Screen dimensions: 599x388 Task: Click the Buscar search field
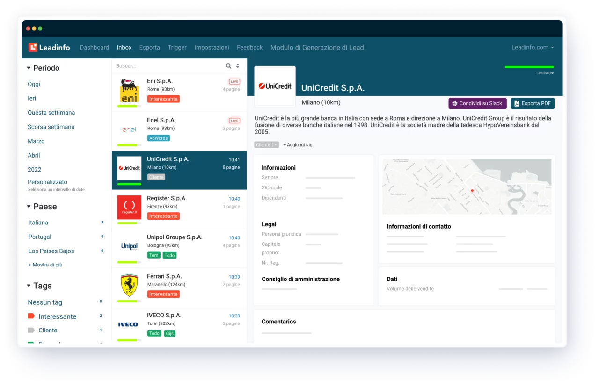(x=168, y=66)
